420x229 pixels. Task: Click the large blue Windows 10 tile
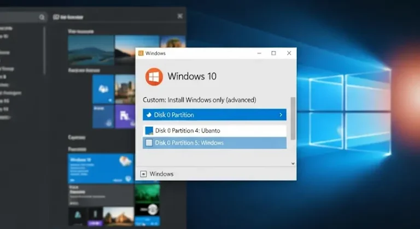[101, 168]
